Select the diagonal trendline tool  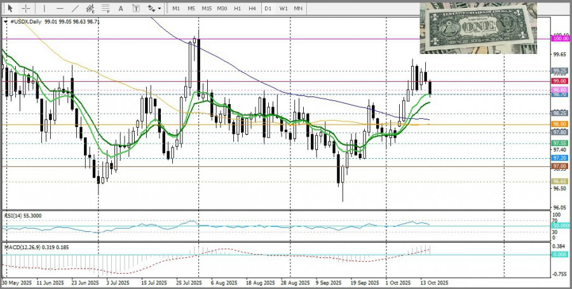pos(75,8)
